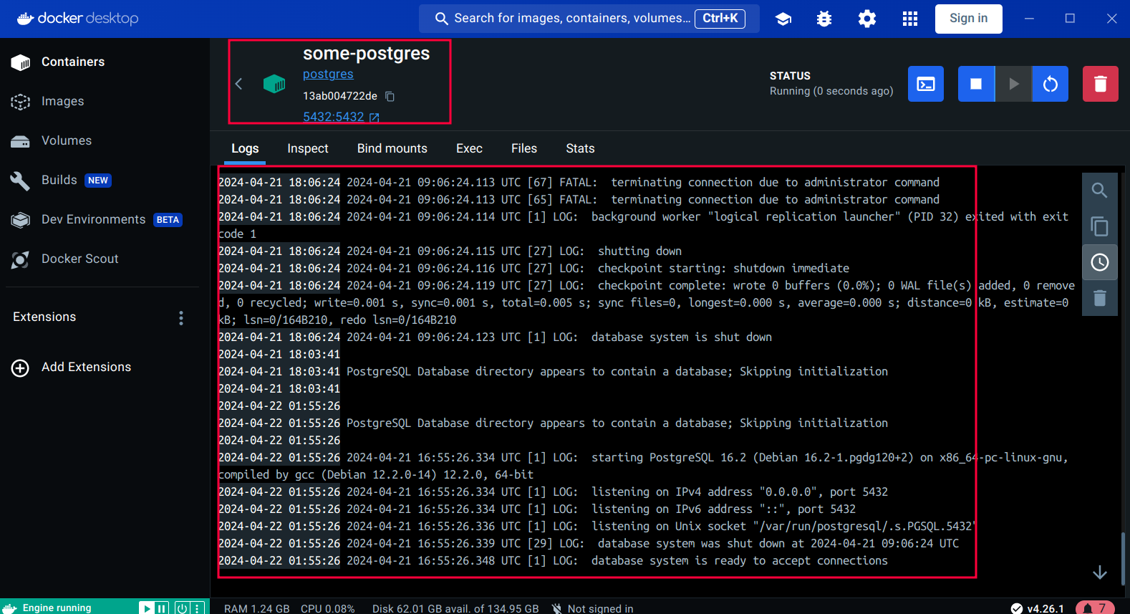Image resolution: width=1130 pixels, height=614 pixels.
Task: Click the Disk 62.01 GB avail. status
Action: pos(455,608)
